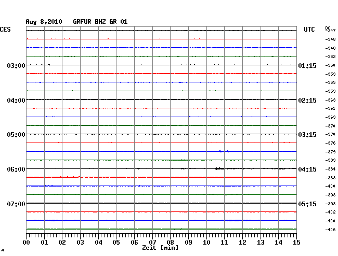The image size is (338, 256).
Task: Select the "07:00" local time label
Action: [16, 204]
